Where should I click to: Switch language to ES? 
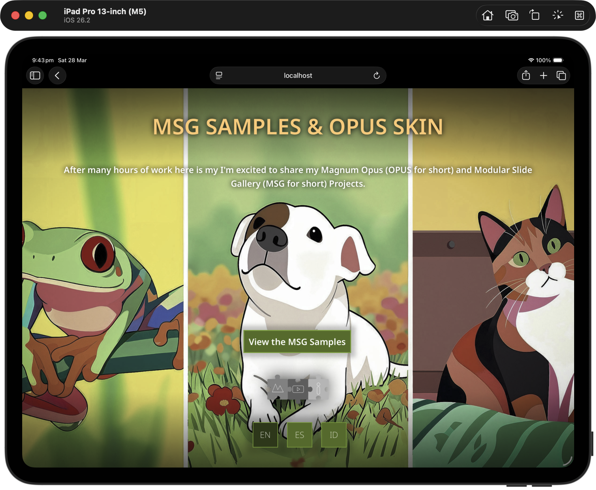[299, 435]
